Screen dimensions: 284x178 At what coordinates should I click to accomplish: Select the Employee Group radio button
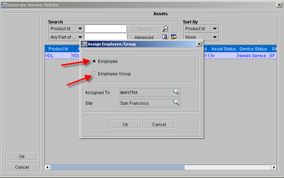tap(94, 74)
